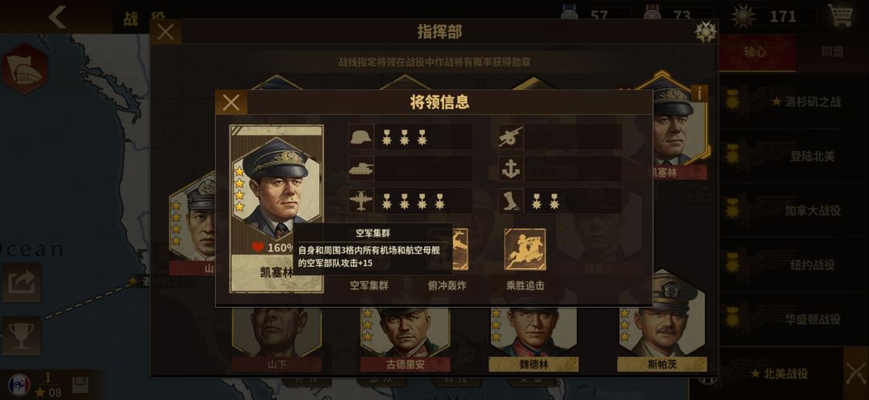Tap the 乘胜追击 cavalry skill icon
The image size is (869, 400).
click(x=525, y=249)
